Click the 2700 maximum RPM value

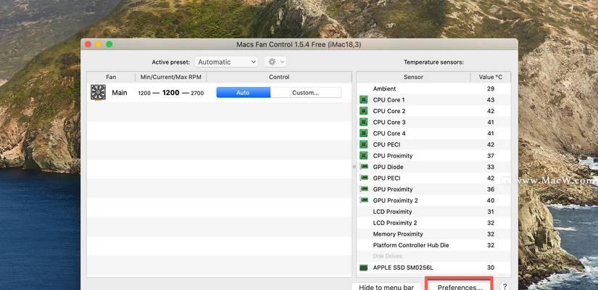[197, 93]
